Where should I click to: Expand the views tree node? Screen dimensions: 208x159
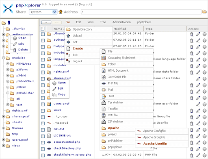point(4,146)
